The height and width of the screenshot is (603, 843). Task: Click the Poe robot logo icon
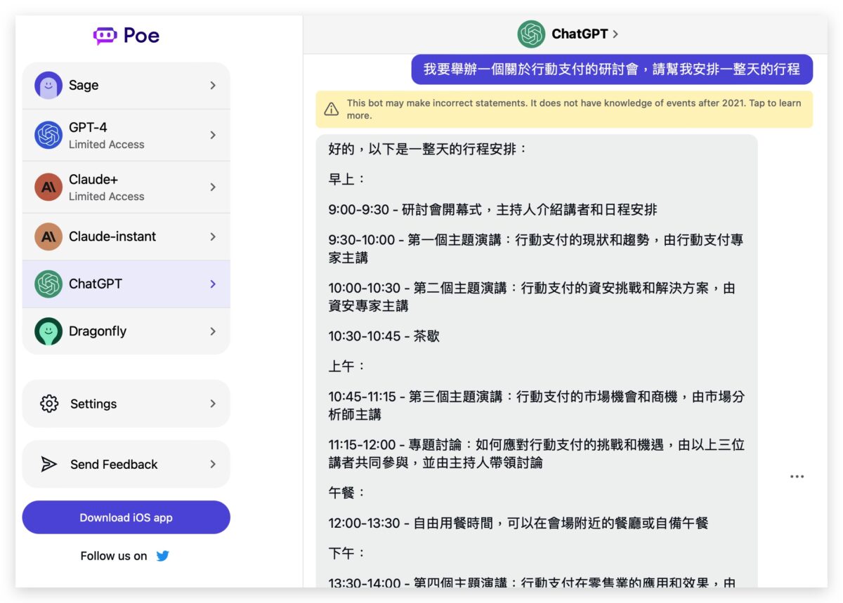pos(105,36)
